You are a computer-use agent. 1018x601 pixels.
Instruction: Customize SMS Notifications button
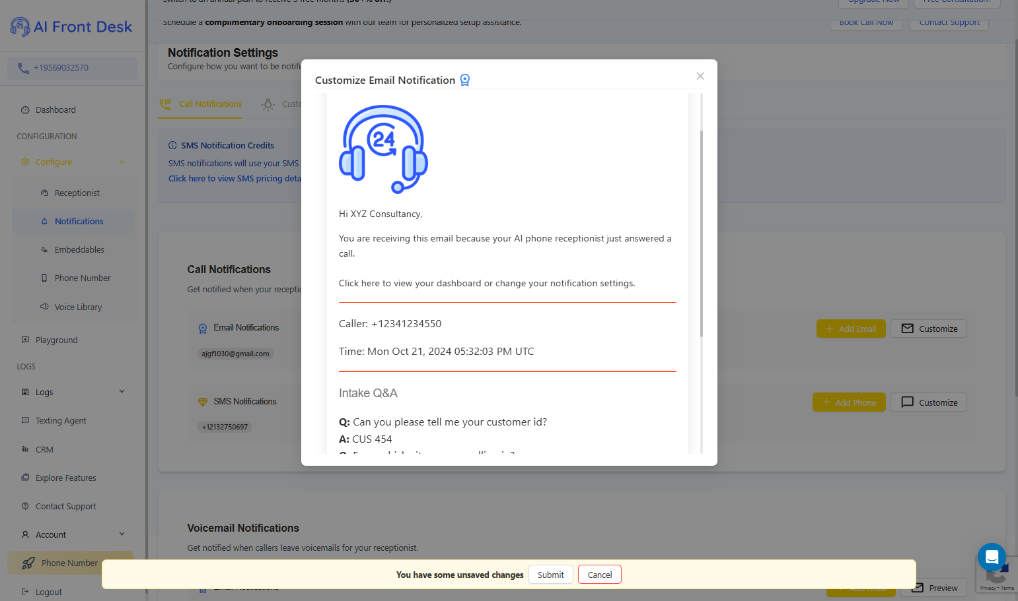click(x=929, y=403)
